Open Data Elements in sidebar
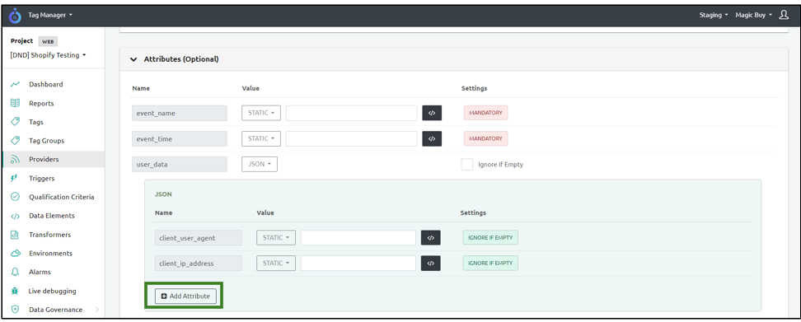The width and height of the screenshot is (801, 322). coord(52,216)
